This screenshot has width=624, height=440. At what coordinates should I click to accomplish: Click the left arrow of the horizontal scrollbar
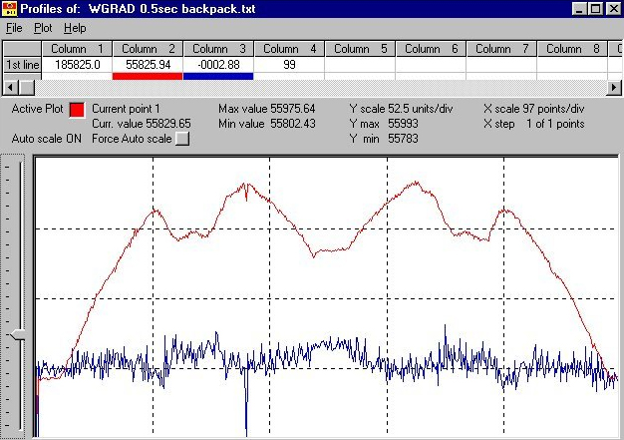6,87
